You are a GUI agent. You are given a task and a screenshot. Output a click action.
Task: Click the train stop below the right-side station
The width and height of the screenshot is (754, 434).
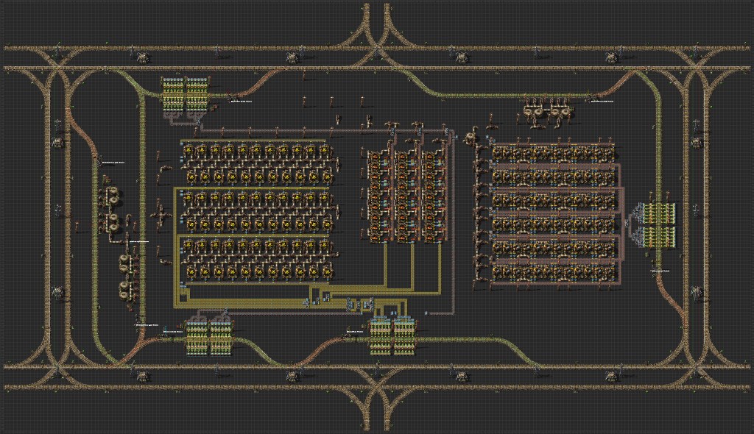click(654, 271)
